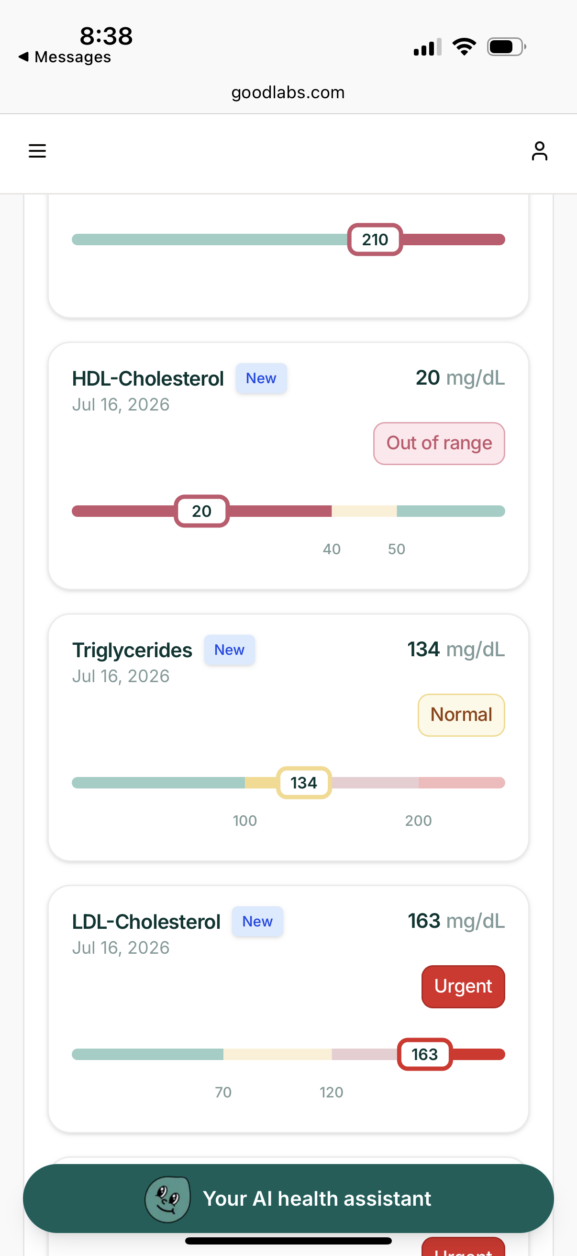Select the 163 marker on LDL bar
Screen dimensions: 577x1256
[424, 1054]
